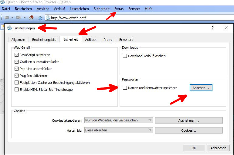
Task: Open the Back button history dropdown arrow
Action: coord(12,18)
